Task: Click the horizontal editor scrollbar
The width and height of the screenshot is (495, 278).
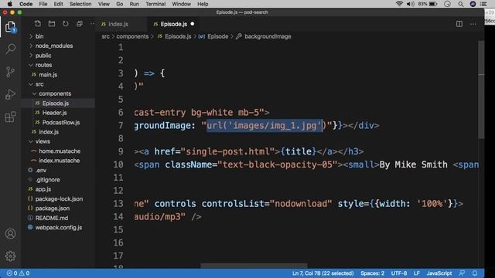Action: (254, 266)
